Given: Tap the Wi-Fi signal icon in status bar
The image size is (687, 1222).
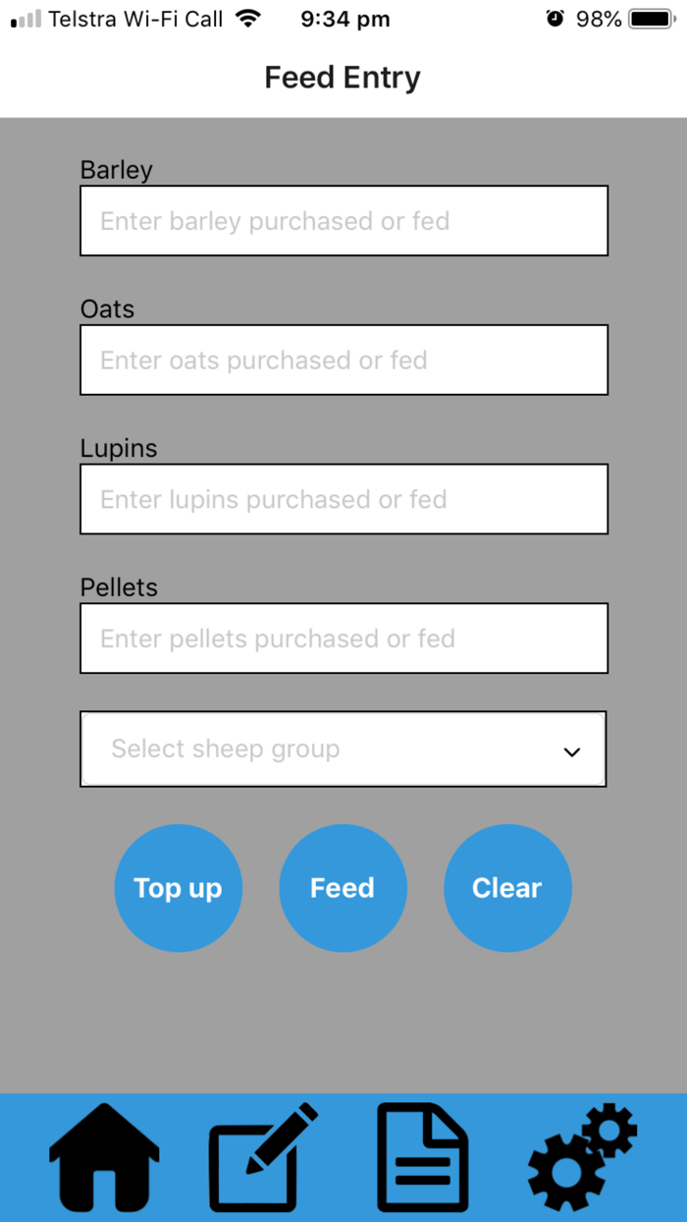Looking at the screenshot, I should (x=245, y=17).
